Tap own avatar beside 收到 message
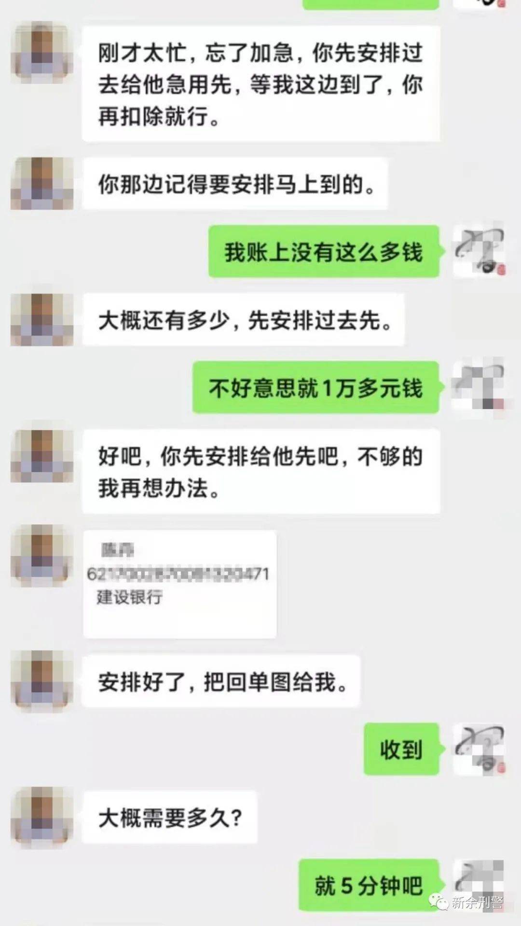 479,749
